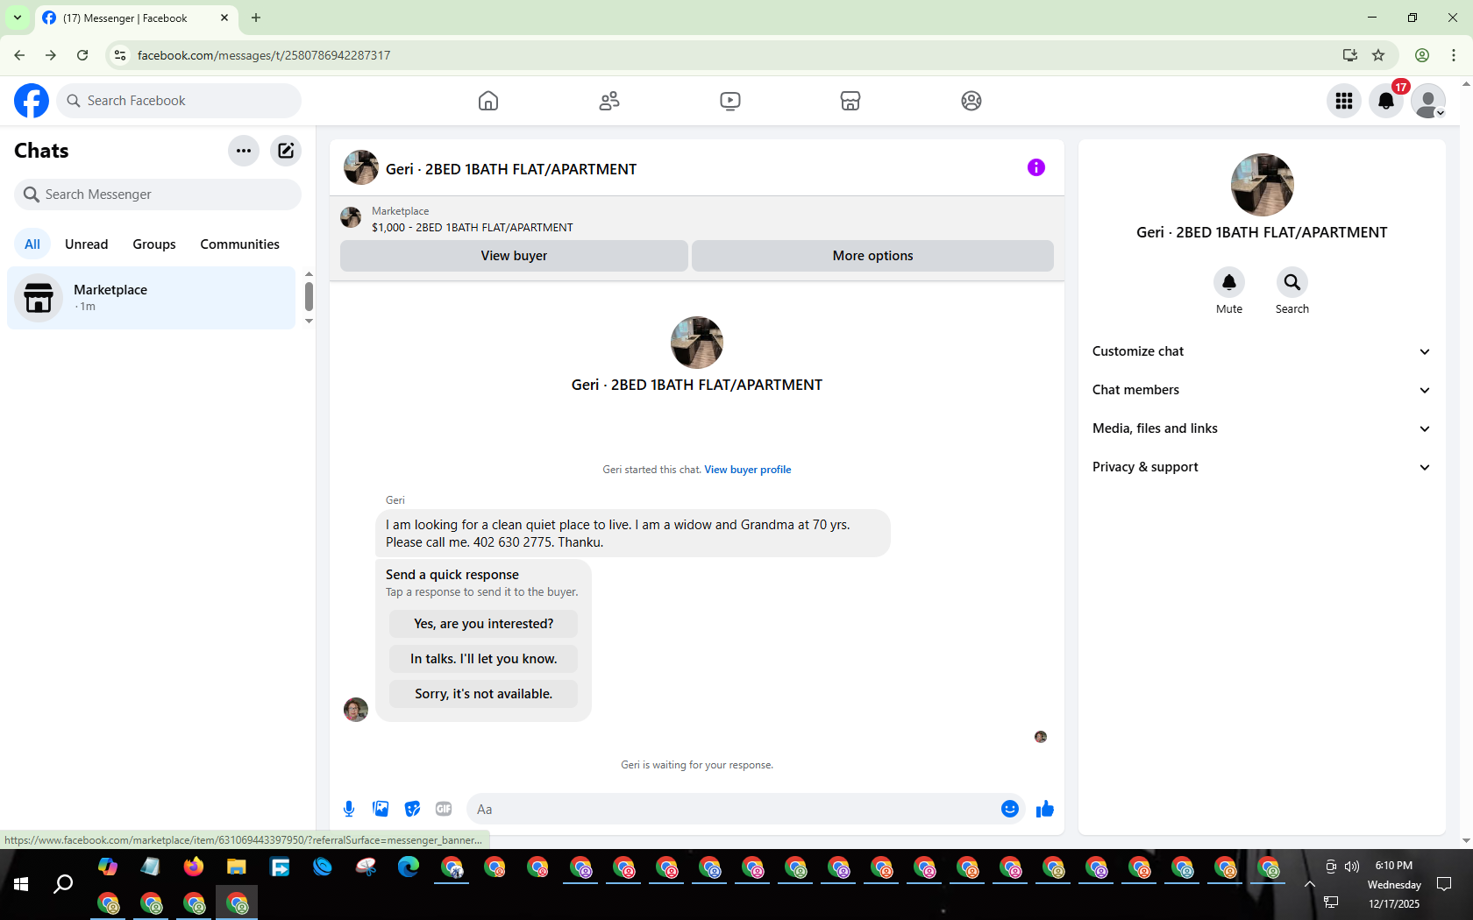Viewport: 1473px width, 920px height.
Task: View site information icon in address bar
Action: [120, 55]
